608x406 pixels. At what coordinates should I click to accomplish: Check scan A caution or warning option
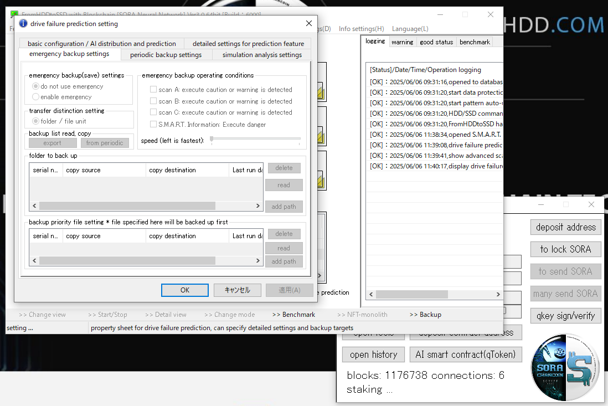153,89
